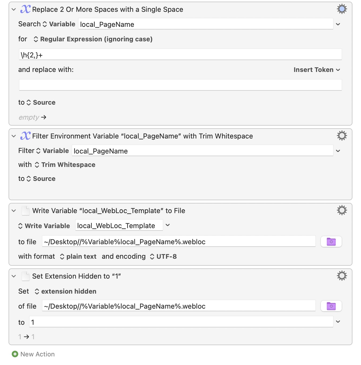Open gear menu for Filter Environment Variable action
Viewport: 361px width, 365px height.
click(x=342, y=136)
